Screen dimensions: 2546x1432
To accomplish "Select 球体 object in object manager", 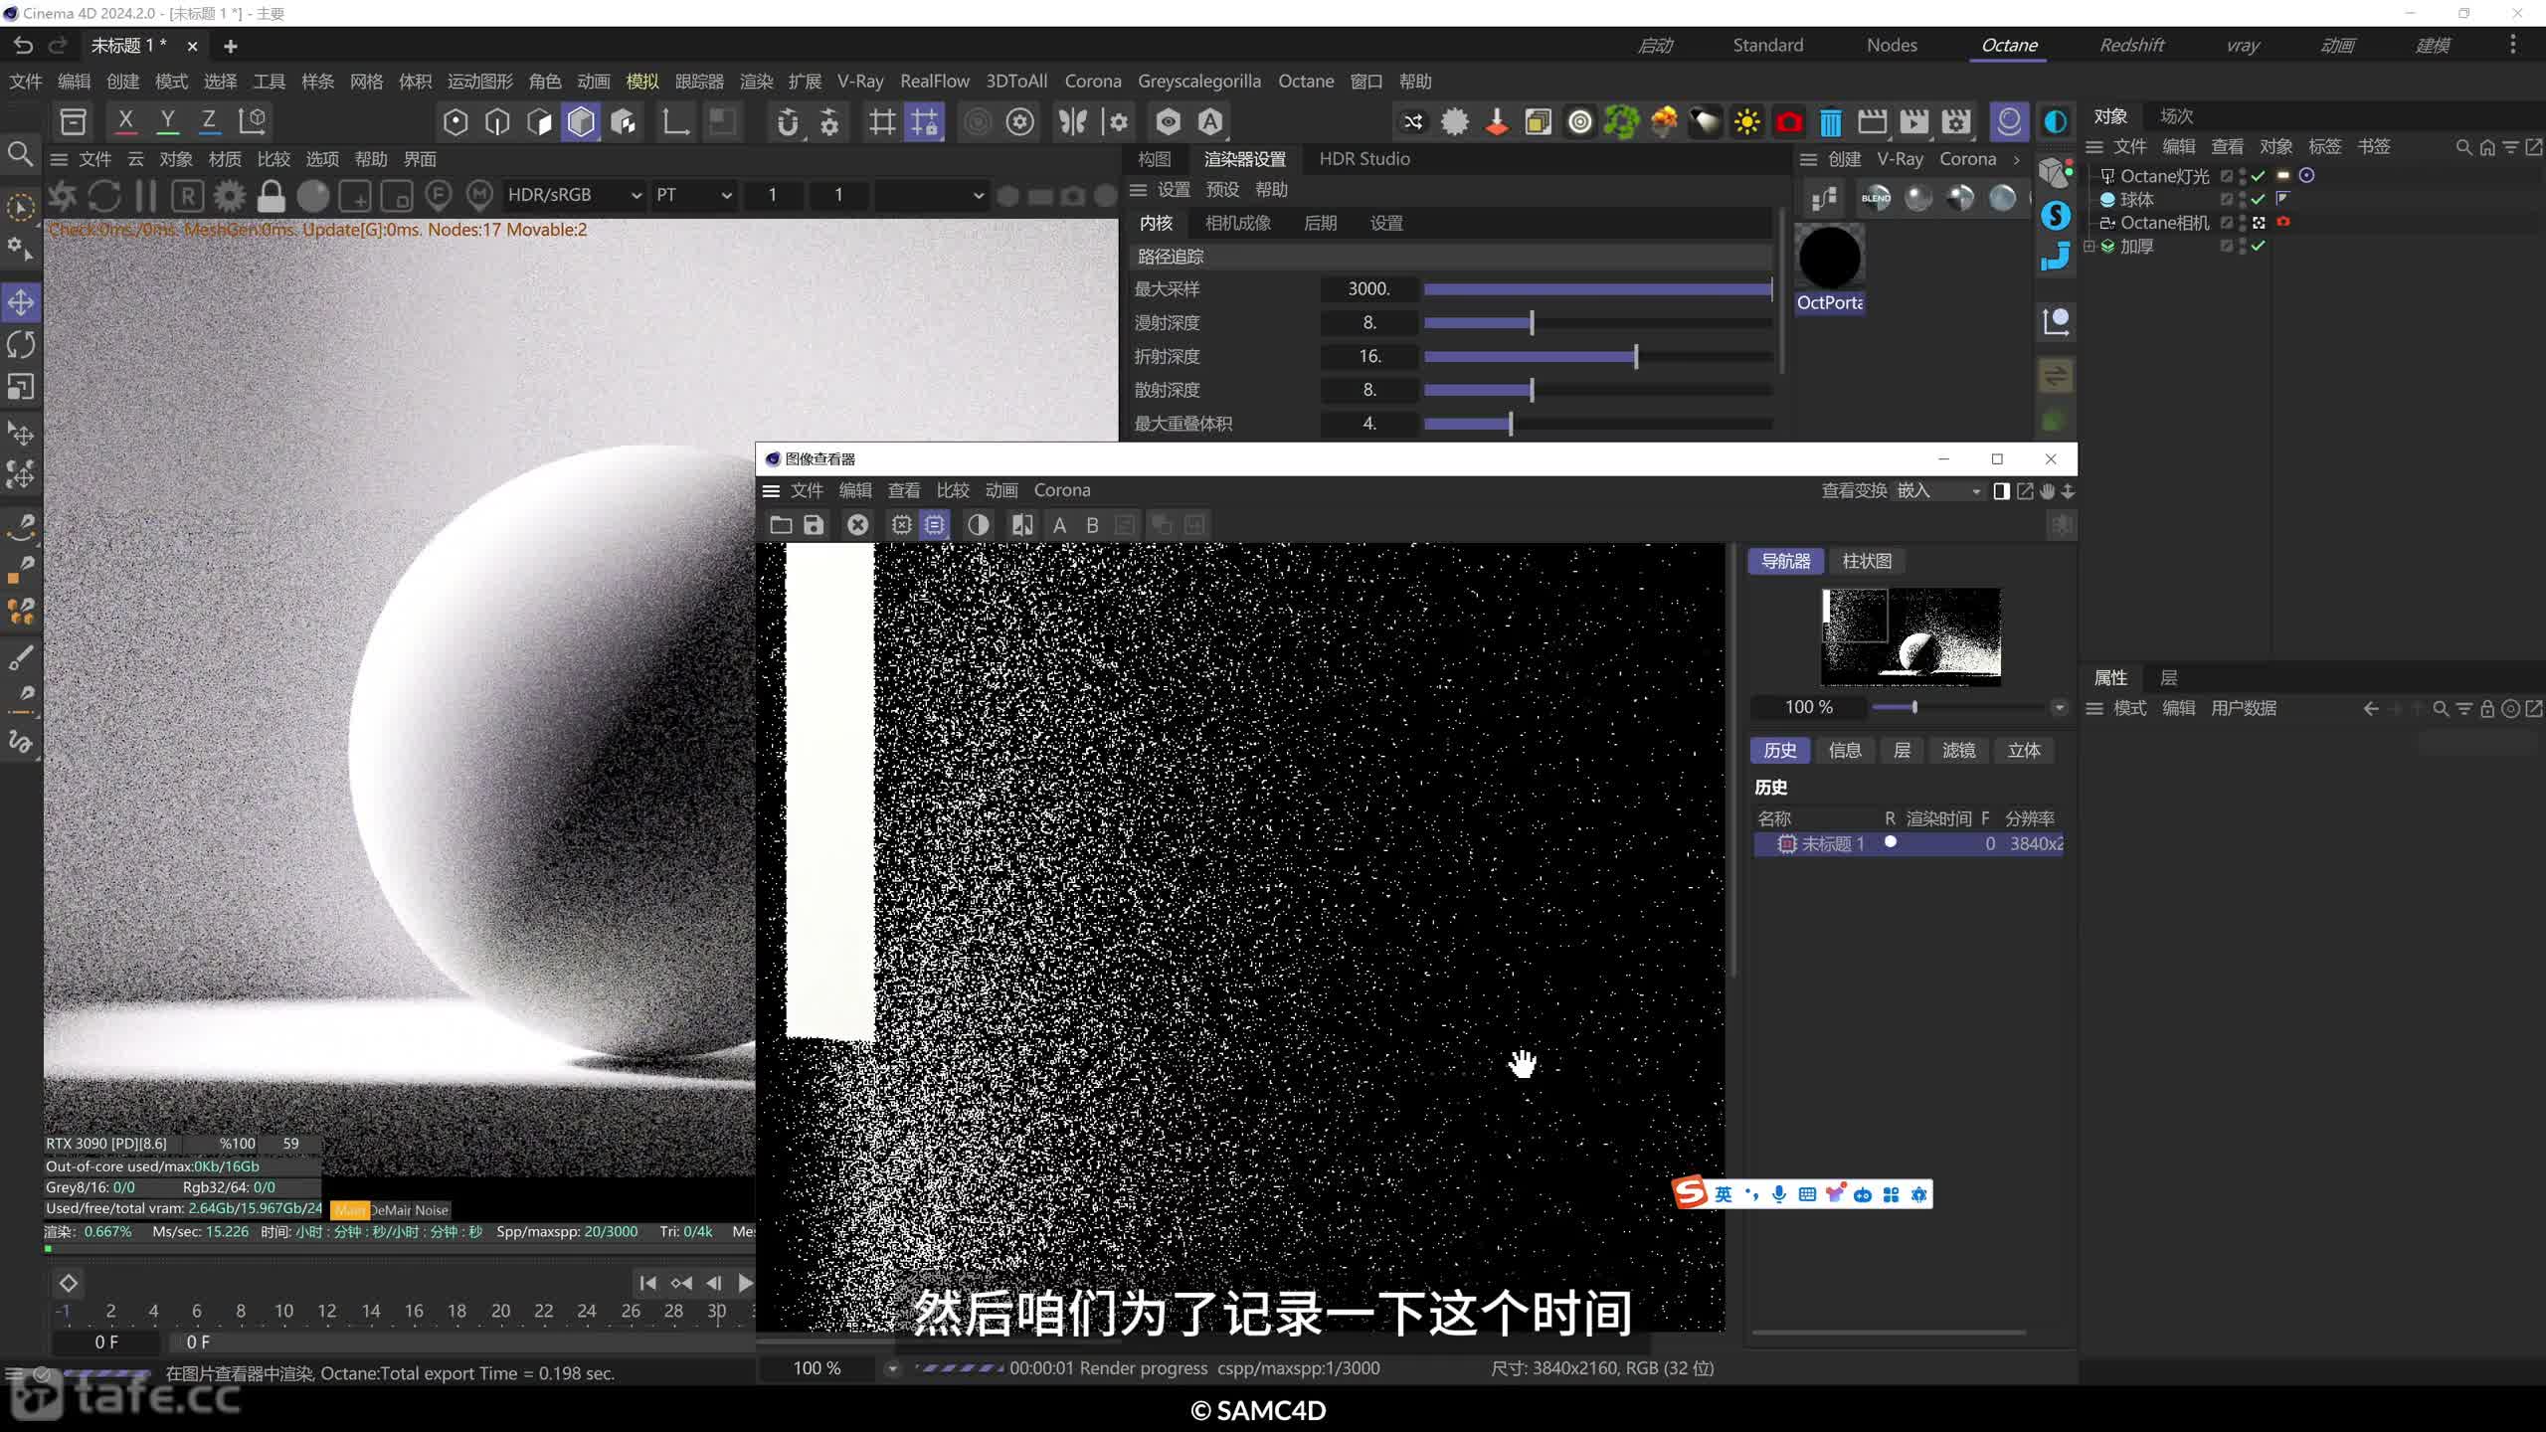I will pos(2136,200).
